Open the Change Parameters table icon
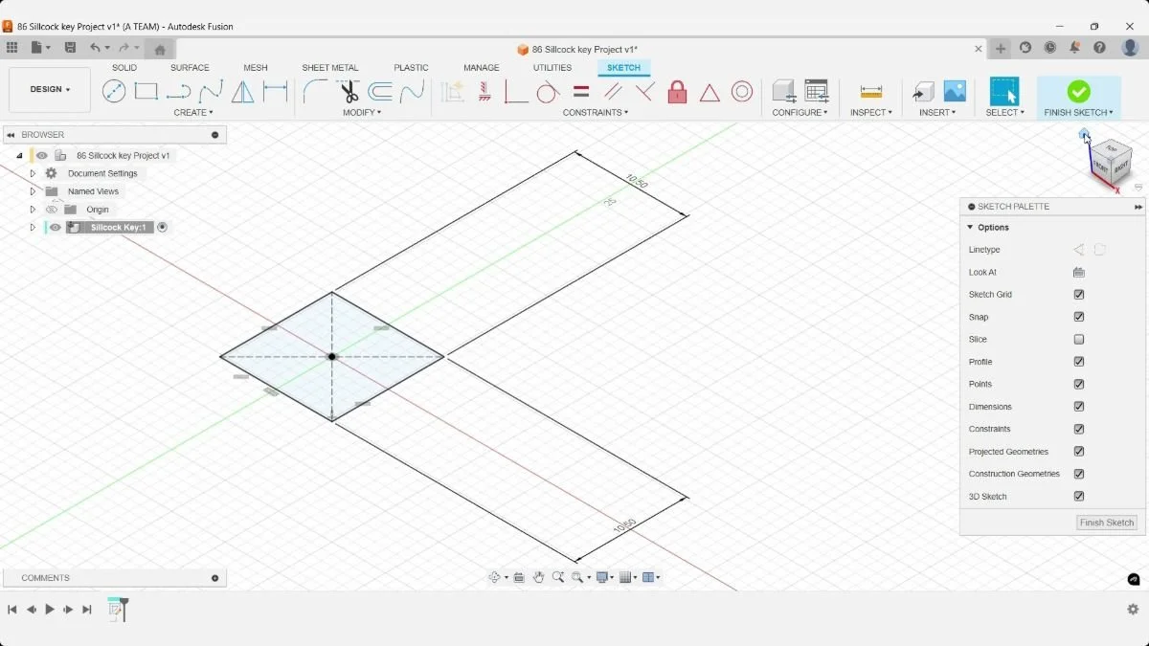Screen dimensions: 1149x646 [816, 92]
